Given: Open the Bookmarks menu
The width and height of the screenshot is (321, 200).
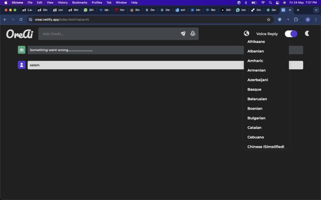Looking at the screenshot, I should point(80,3).
